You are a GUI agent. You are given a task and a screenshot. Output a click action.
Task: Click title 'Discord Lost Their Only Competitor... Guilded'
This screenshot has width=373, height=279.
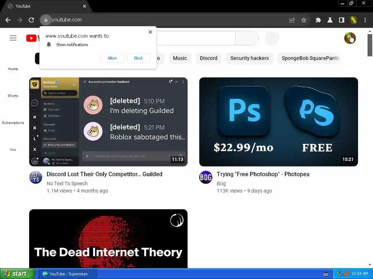105,174
